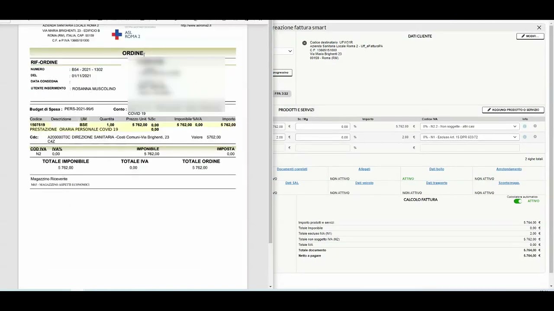
Task: Click the ASL Roma 2 logo in the order document
Action: click(x=126, y=35)
